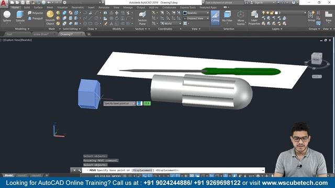Select the green screwdriver handle model
The height and width of the screenshot is (188, 335).
point(241,72)
